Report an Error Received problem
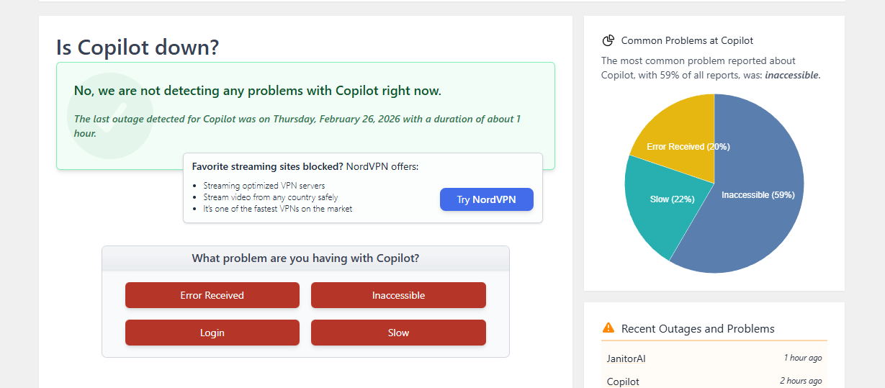 (212, 295)
